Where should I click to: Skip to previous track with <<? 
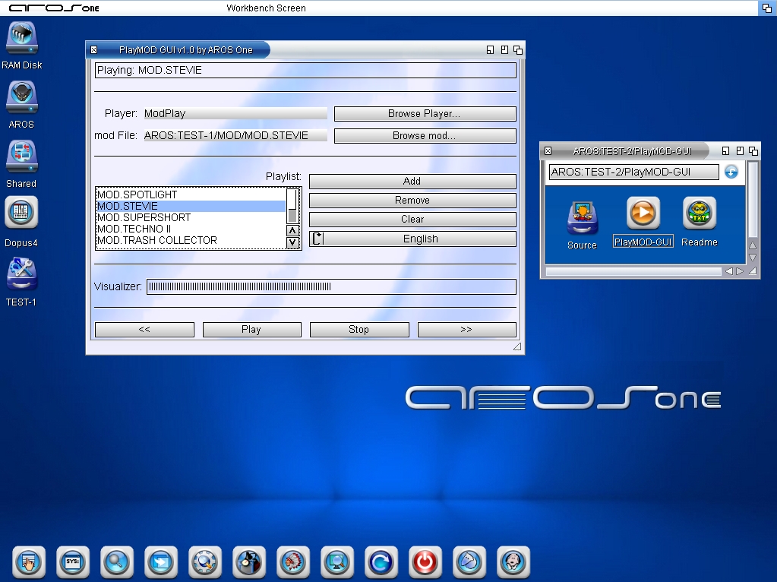(144, 330)
